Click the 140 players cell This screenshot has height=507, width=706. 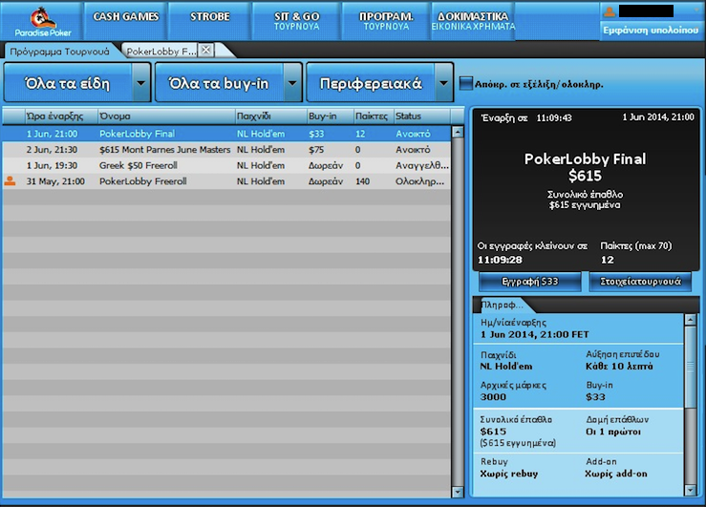pyautogui.click(x=362, y=180)
